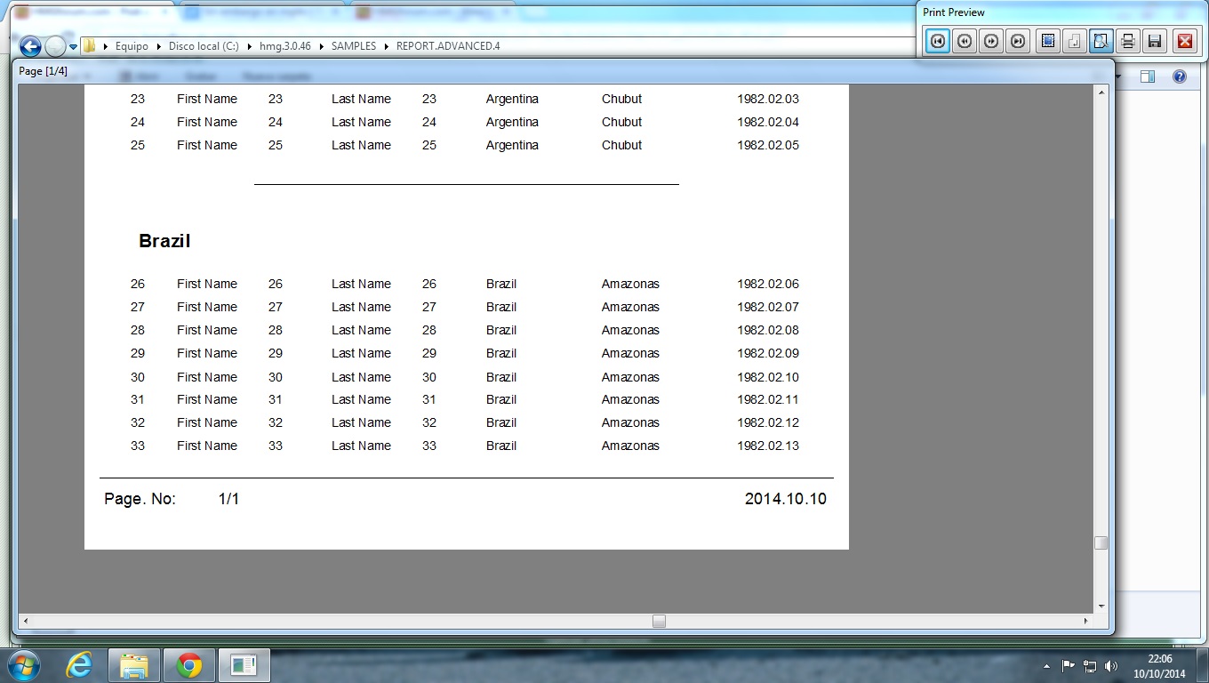The height and width of the screenshot is (683, 1209).
Task: Jump to last page in Print Preview
Action: click(1018, 41)
